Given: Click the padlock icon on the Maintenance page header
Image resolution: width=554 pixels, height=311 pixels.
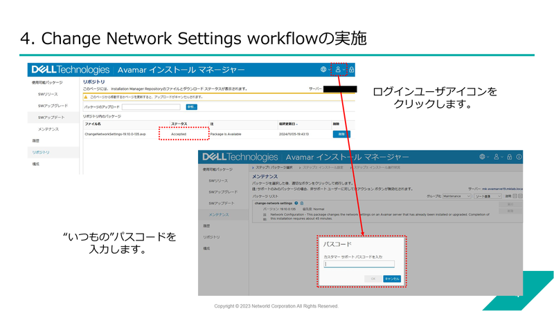Looking at the screenshot, I should pyautogui.click(x=510, y=157).
